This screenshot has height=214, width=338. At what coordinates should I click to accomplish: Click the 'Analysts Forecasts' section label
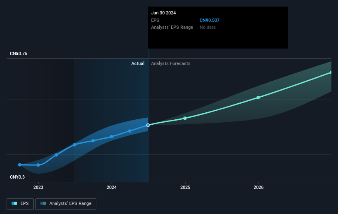pos(171,63)
